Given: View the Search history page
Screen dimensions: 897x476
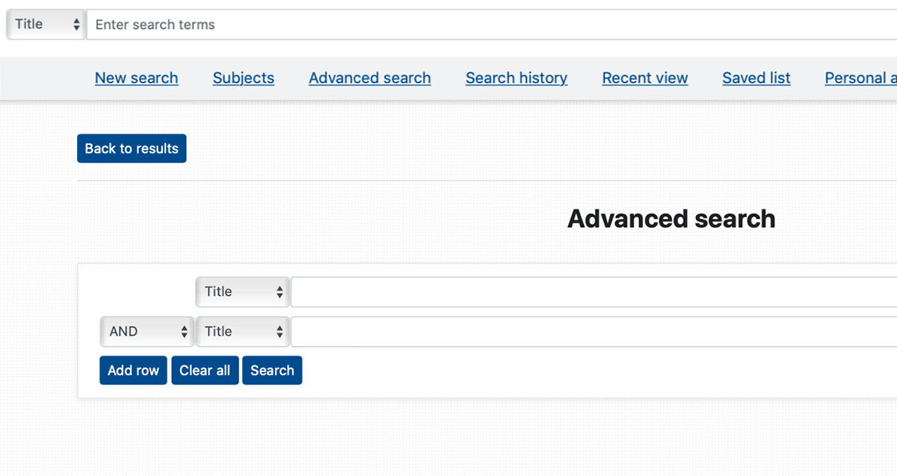Looking at the screenshot, I should pyautogui.click(x=517, y=78).
